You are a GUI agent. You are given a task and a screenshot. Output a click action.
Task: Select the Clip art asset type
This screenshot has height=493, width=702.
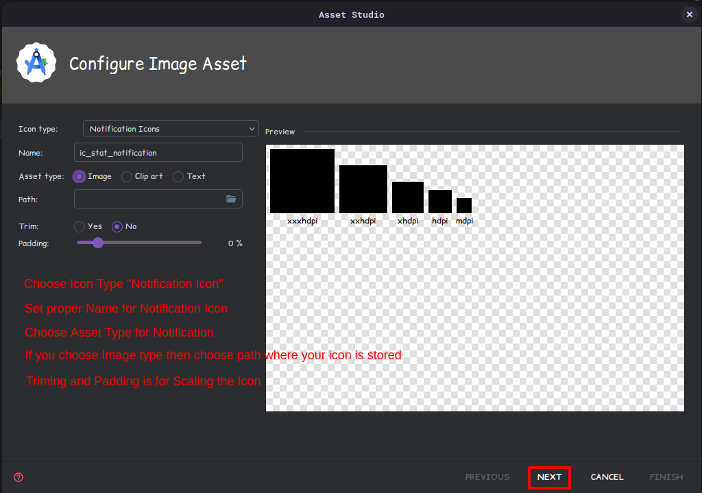(127, 177)
